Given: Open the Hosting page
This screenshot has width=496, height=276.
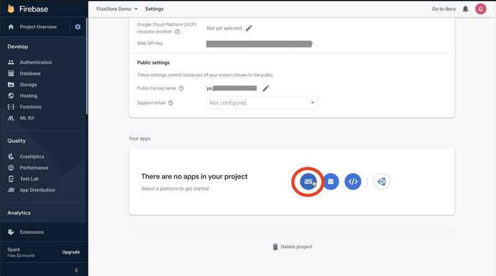Looking at the screenshot, I should [x=28, y=96].
